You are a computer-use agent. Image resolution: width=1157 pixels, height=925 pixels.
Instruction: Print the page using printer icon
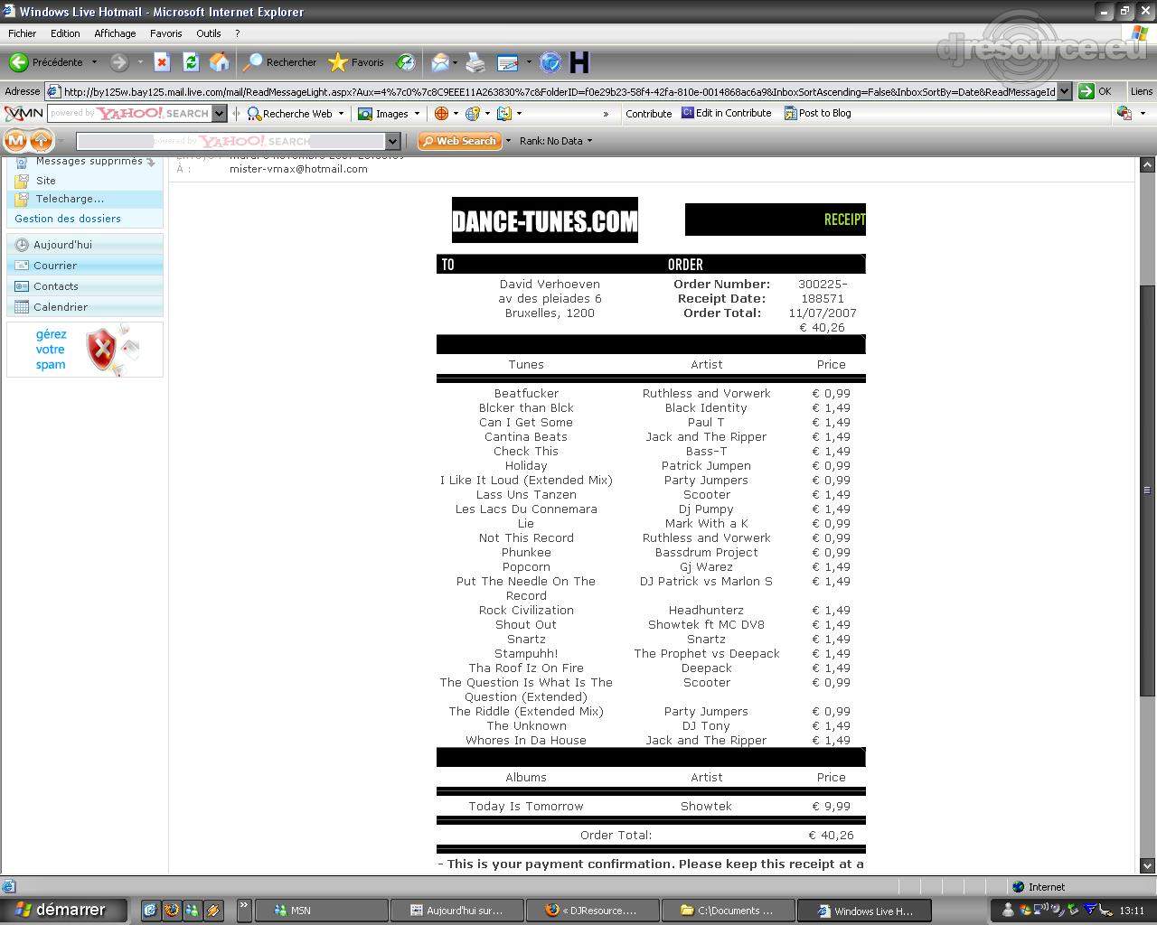[x=475, y=62]
